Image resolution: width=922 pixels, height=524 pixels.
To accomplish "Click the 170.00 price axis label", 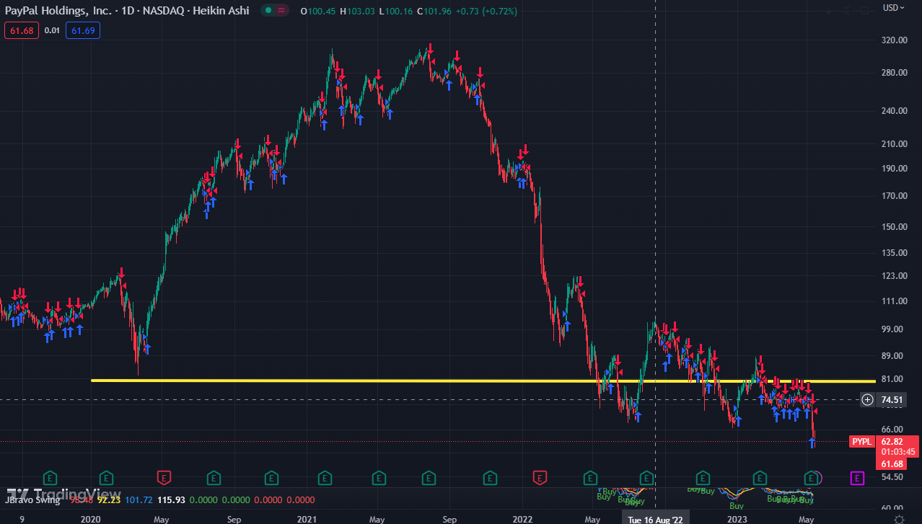I will [x=893, y=196].
